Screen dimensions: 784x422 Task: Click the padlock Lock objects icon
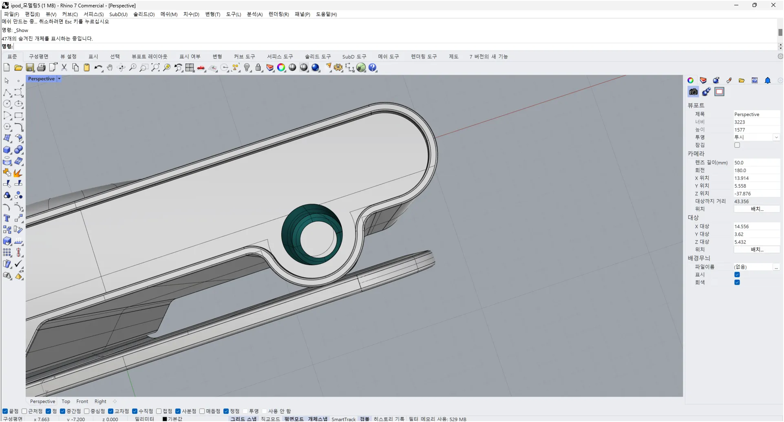click(x=258, y=68)
